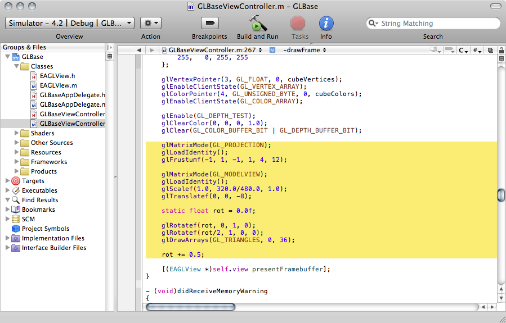The image size is (506, 323).
Task: Click the Groups & Files column splitter icon
Action: pyautogui.click(x=109, y=47)
